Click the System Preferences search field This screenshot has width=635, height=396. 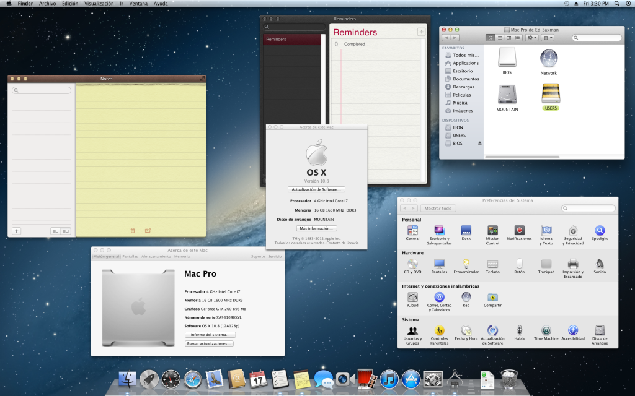click(589, 209)
